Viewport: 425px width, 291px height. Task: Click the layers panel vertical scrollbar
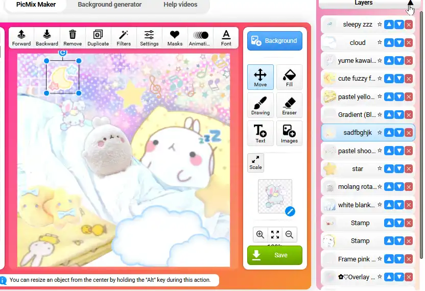coord(421,135)
